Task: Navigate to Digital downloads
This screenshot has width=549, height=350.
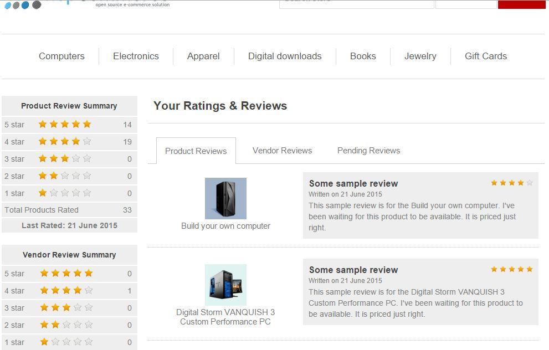Action: coord(285,56)
